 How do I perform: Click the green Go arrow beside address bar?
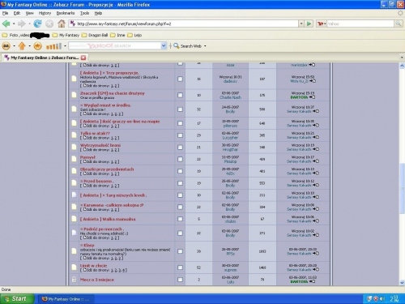click(309, 24)
